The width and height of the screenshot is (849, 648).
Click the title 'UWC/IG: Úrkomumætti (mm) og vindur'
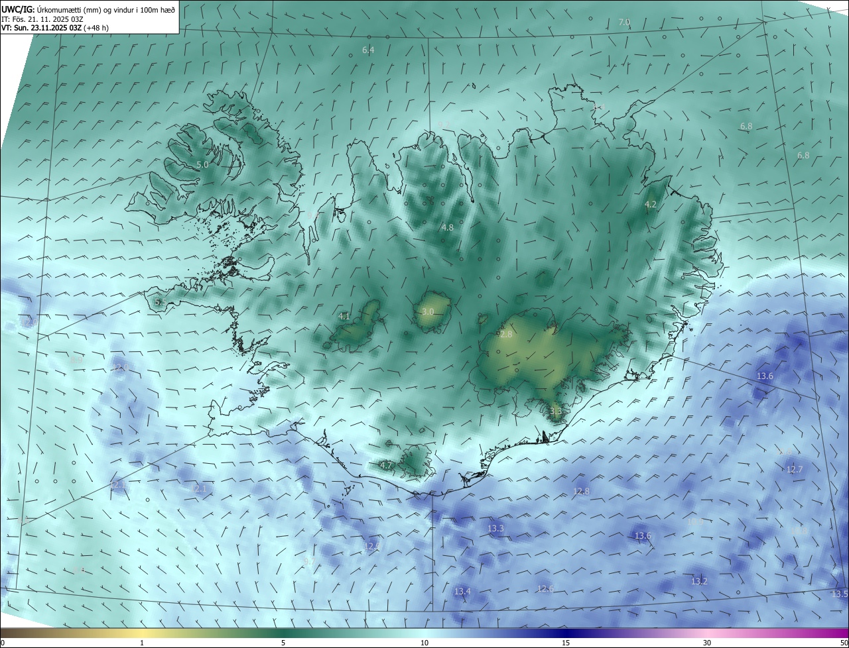[x=89, y=9]
